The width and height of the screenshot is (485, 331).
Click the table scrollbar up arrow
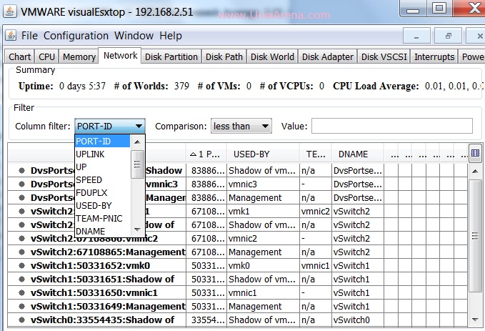pyautogui.click(x=476, y=171)
